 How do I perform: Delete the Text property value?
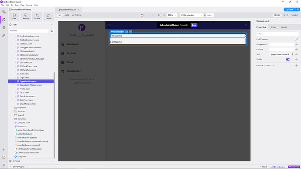(x=292, y=54)
